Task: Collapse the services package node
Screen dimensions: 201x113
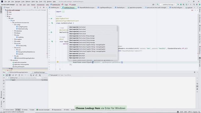Action: 13,48
